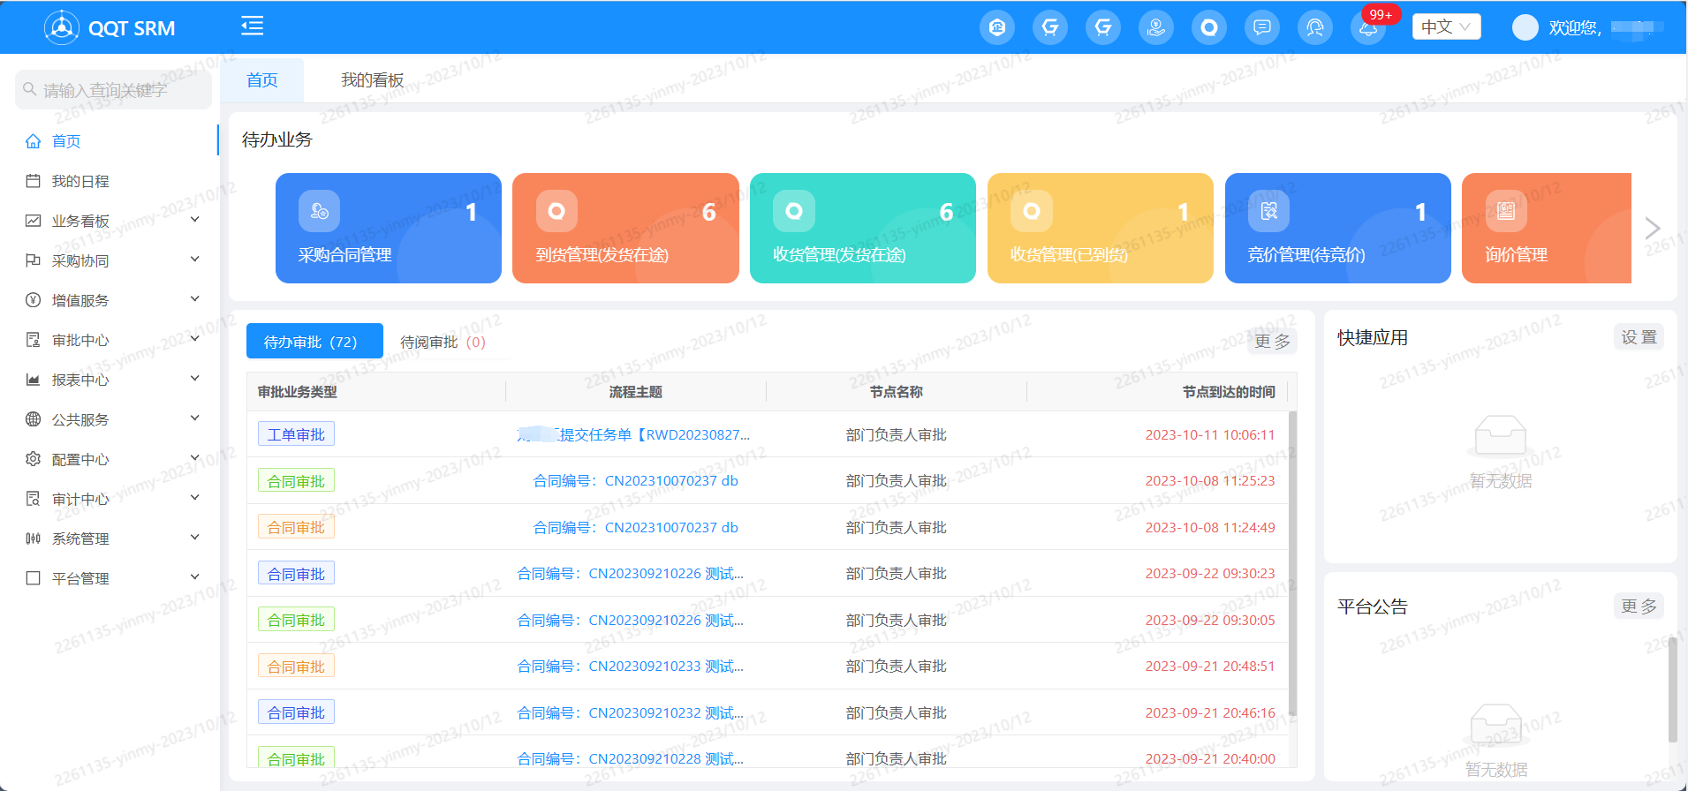This screenshot has width=1688, height=791.
Task: Click the sliders icon for 系统管理
Action: click(34, 539)
